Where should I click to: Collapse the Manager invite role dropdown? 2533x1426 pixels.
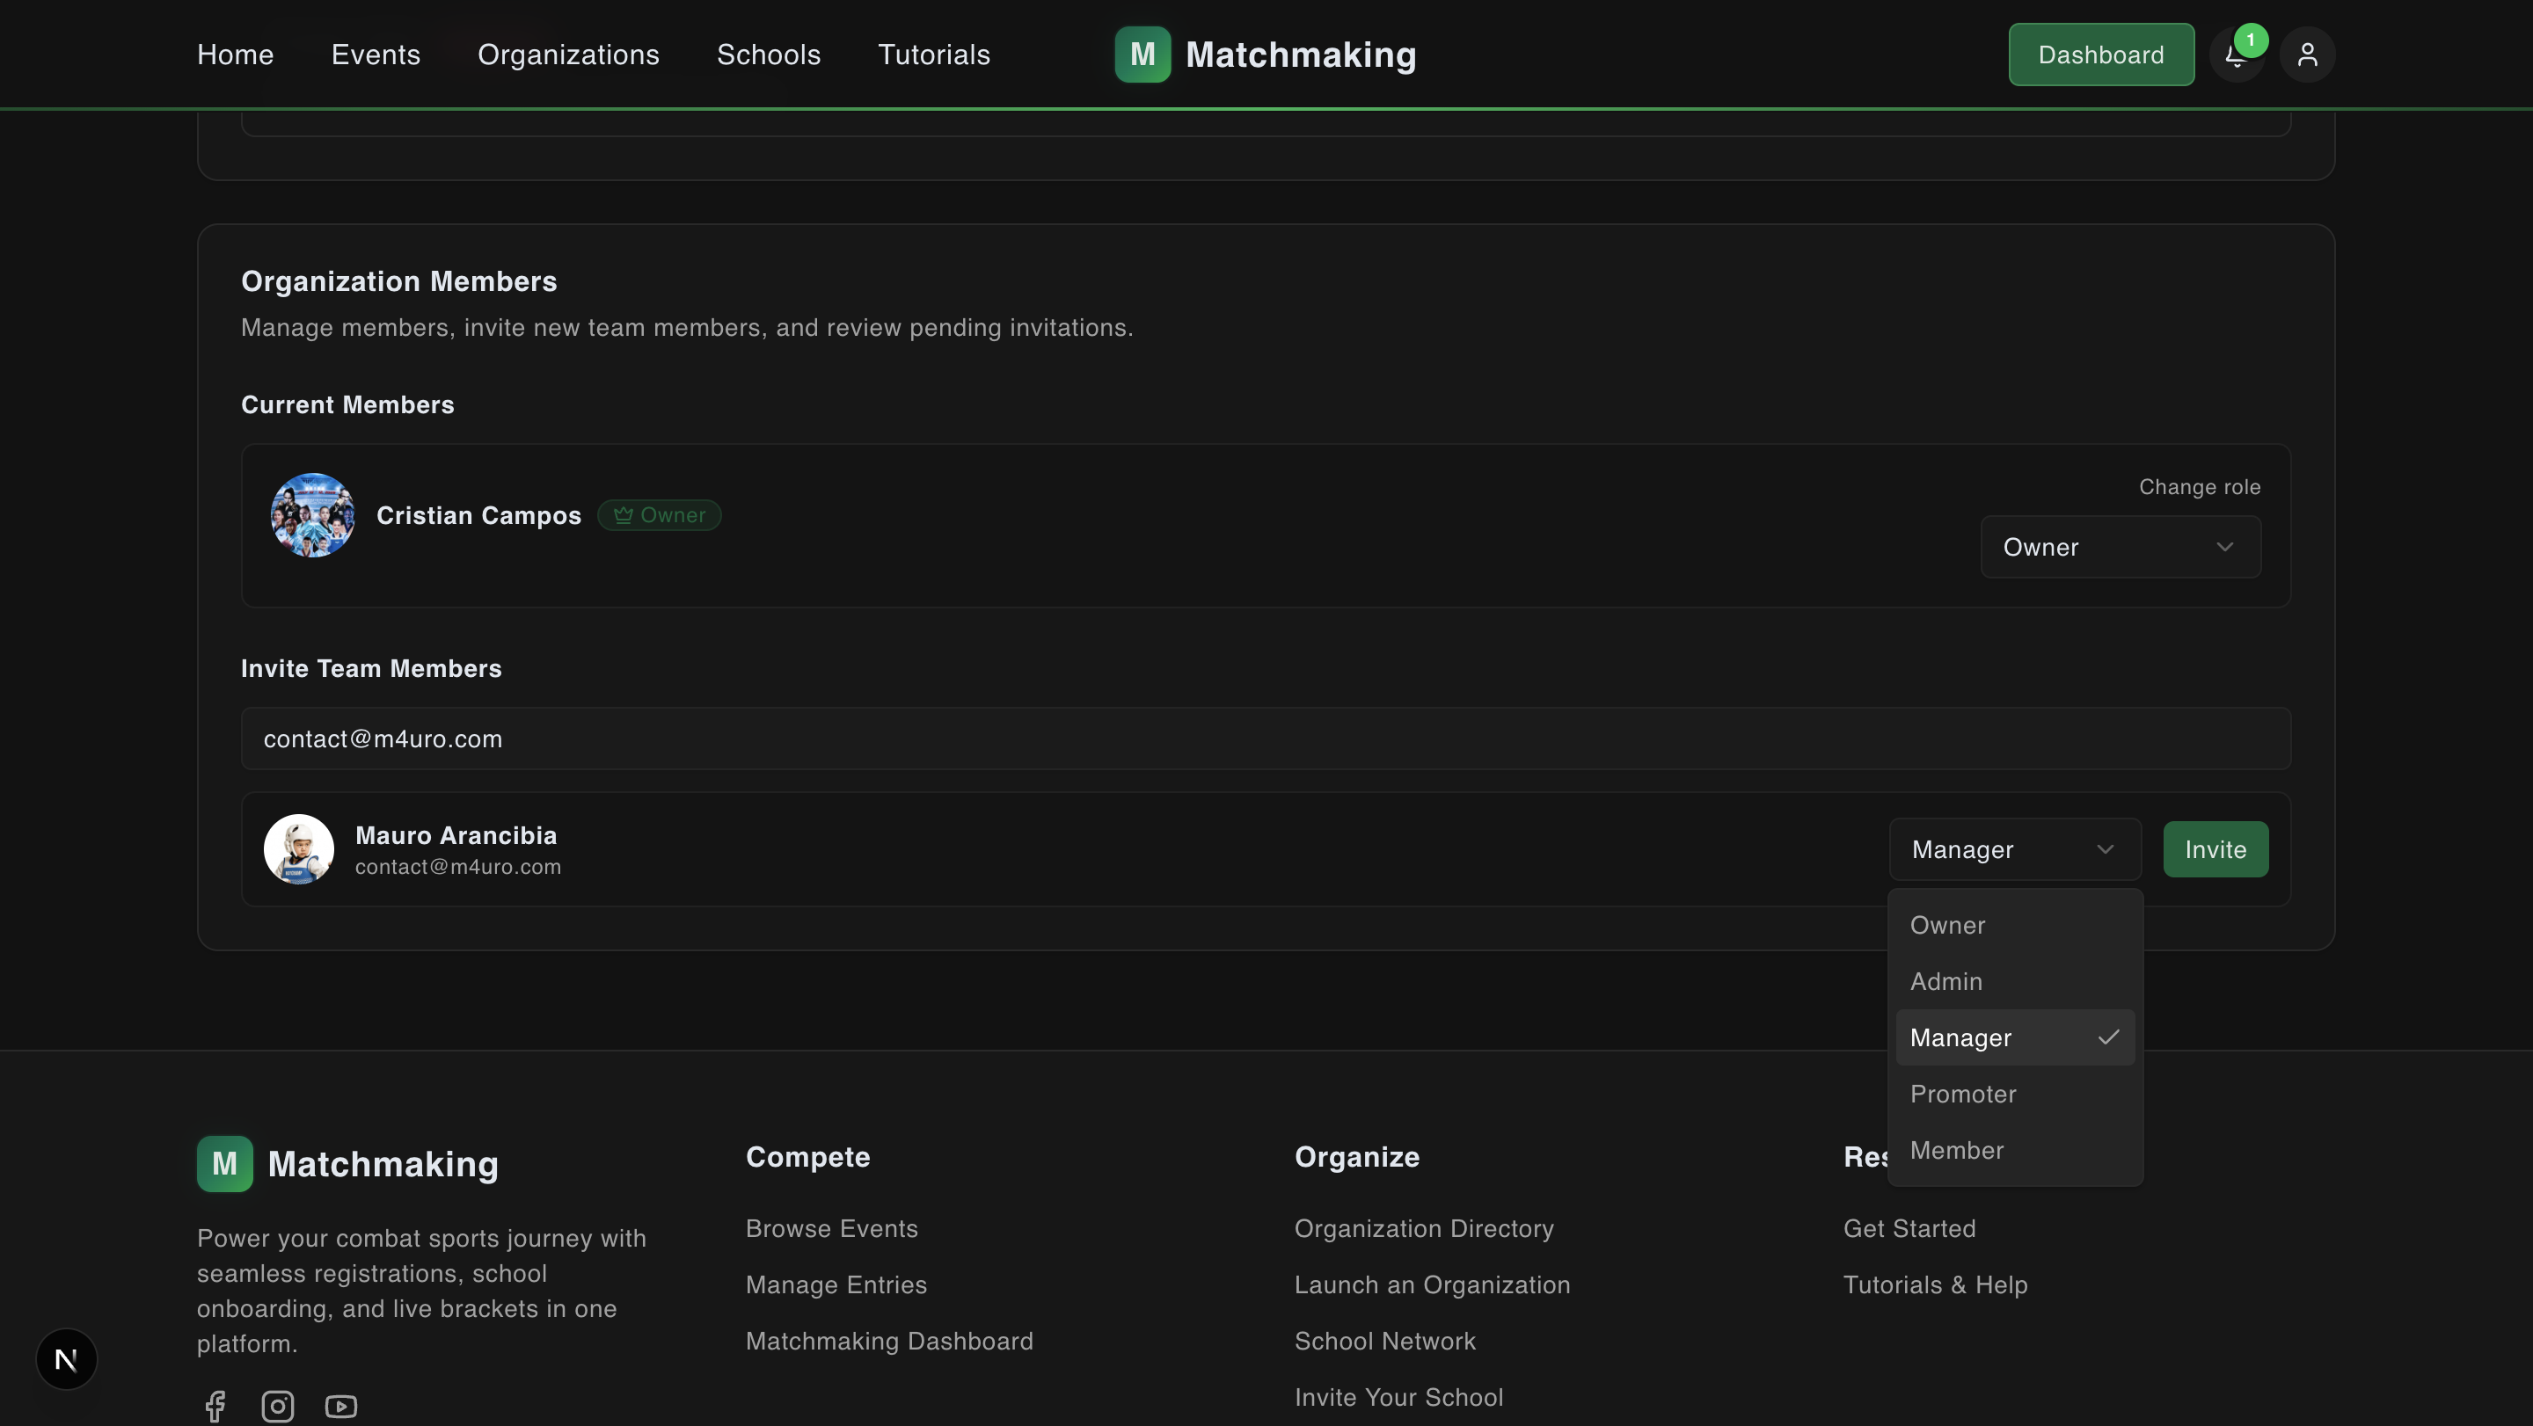pos(2015,849)
